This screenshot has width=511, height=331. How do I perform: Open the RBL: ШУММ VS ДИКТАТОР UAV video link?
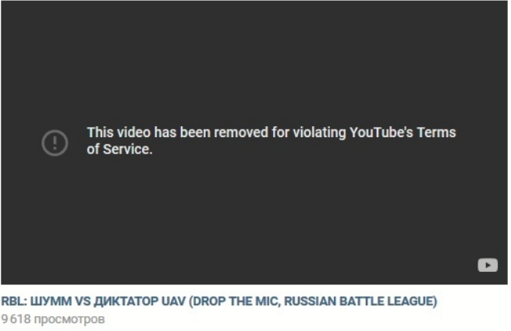pos(219,301)
